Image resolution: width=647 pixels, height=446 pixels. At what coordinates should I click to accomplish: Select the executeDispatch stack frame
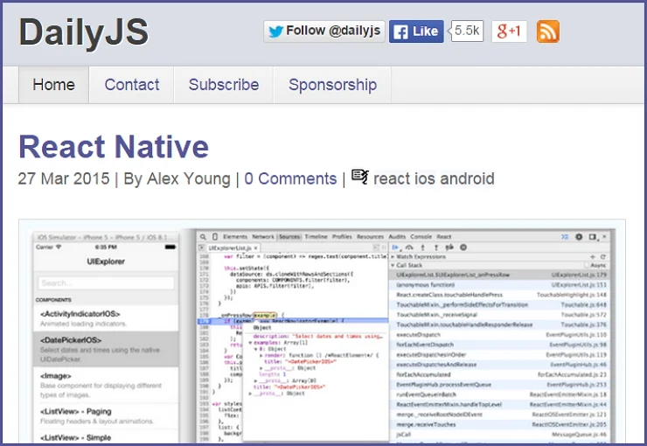coord(501,335)
